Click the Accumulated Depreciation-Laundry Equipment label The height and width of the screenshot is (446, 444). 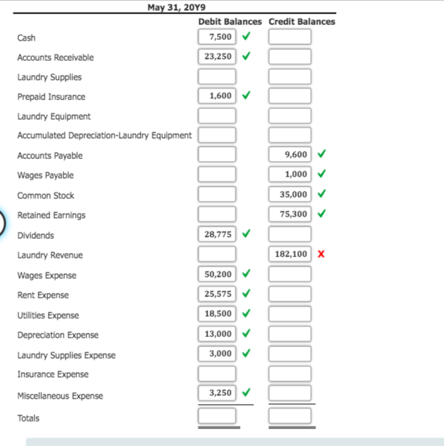pyautogui.click(x=105, y=135)
